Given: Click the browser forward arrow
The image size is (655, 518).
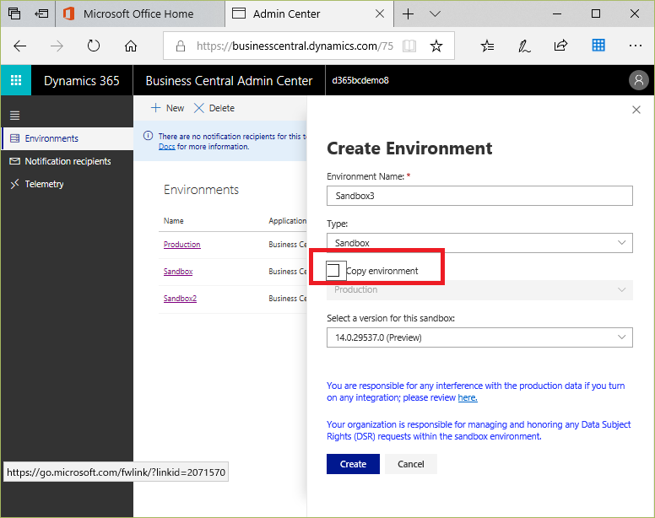Looking at the screenshot, I should [57, 46].
